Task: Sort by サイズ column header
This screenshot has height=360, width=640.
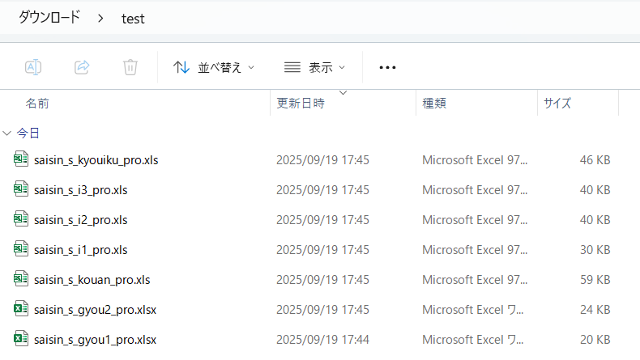Action: pos(557,104)
